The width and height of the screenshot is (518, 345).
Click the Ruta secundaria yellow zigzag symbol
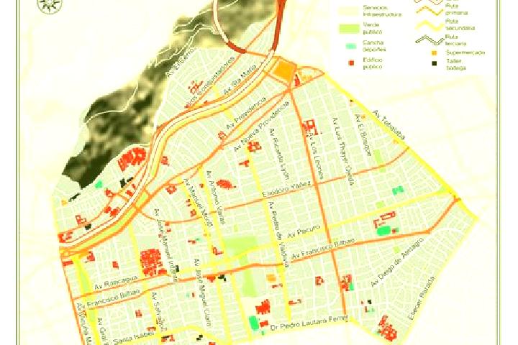coord(430,24)
